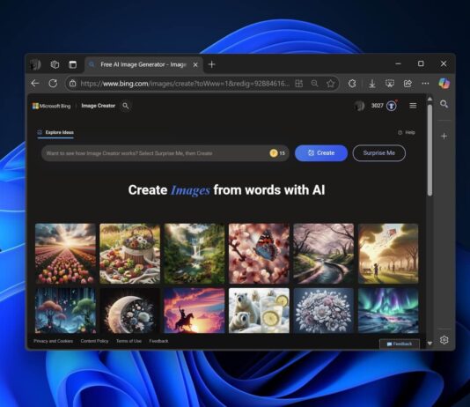Click the Feedback text link in footer

158,341
